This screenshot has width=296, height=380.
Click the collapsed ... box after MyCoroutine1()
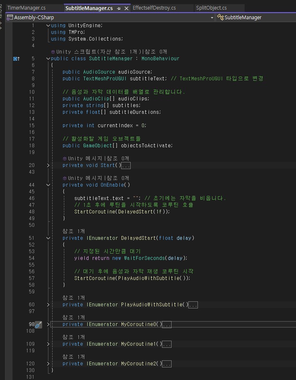point(167,344)
